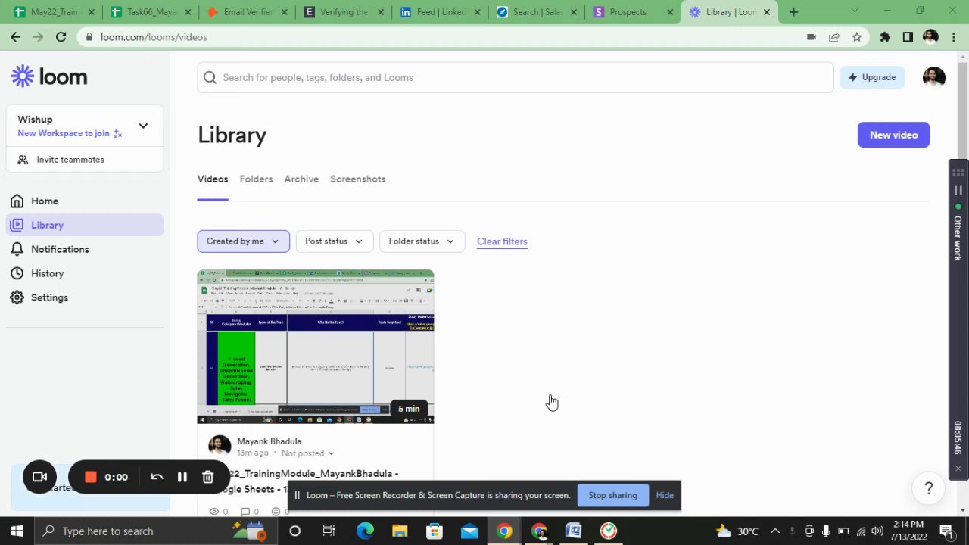The width and height of the screenshot is (969, 545).
Task: Hide the screen sharing notification bar
Action: pyautogui.click(x=665, y=495)
